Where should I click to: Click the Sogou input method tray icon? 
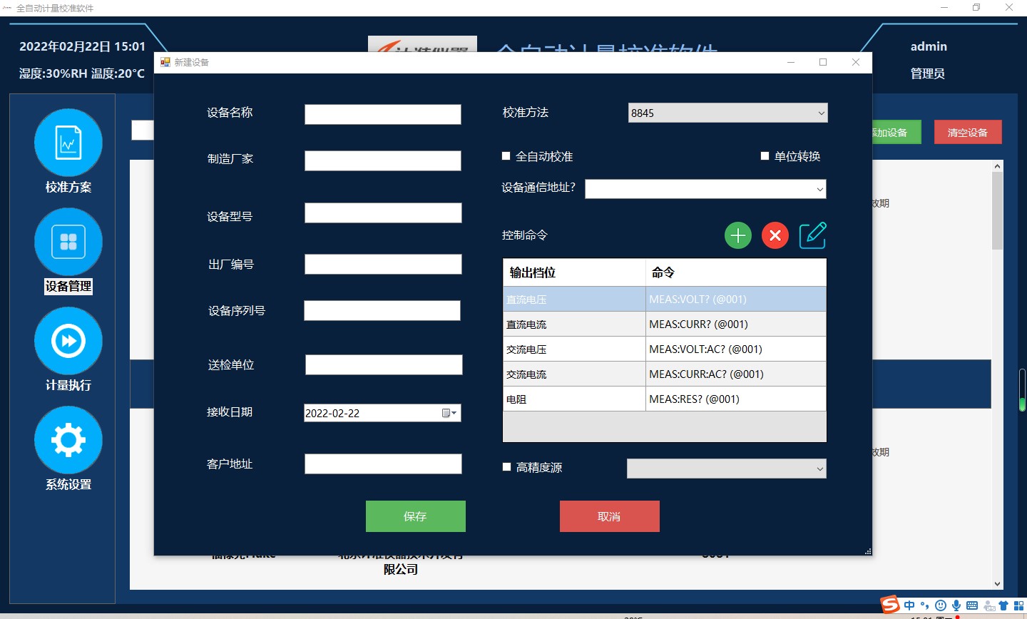point(890,605)
